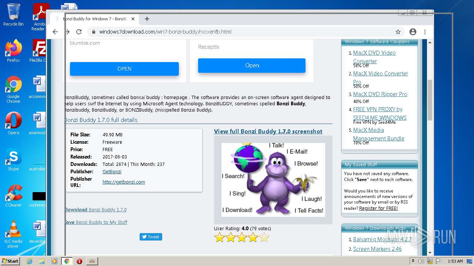Open the Bonzi Buddy purple gorilla screenshot

[x=273, y=180]
